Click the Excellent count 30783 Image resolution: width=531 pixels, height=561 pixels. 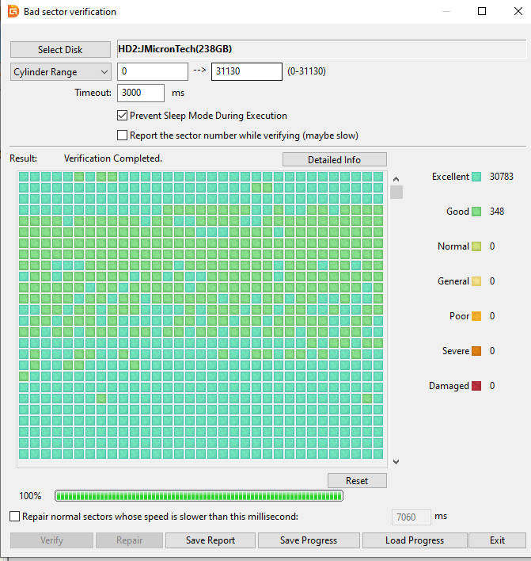[502, 177]
